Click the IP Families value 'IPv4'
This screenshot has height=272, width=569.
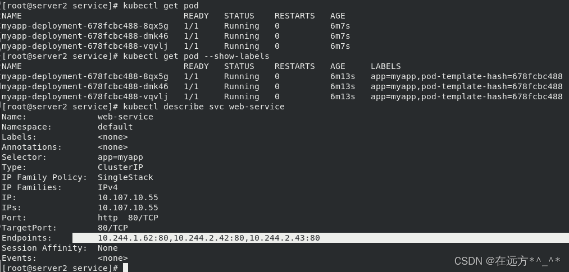(107, 188)
